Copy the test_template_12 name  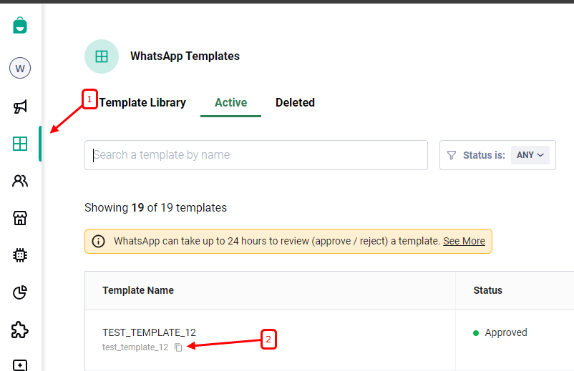(178, 347)
